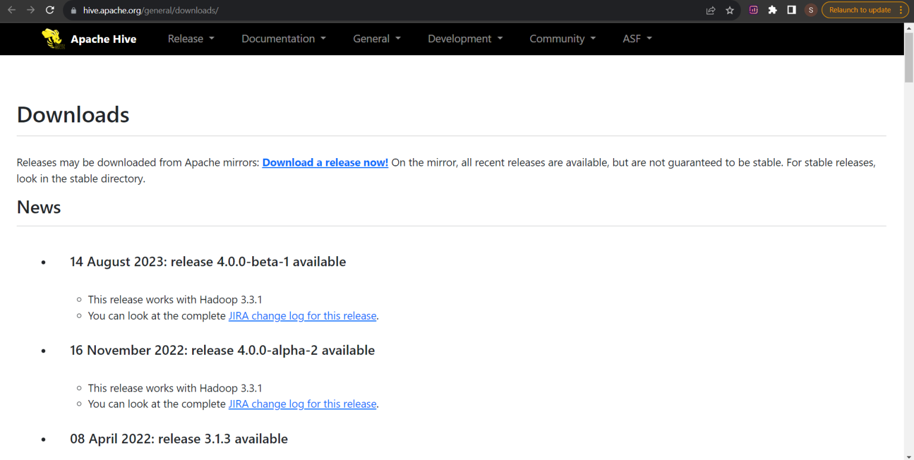Click the Download a release now link

325,162
